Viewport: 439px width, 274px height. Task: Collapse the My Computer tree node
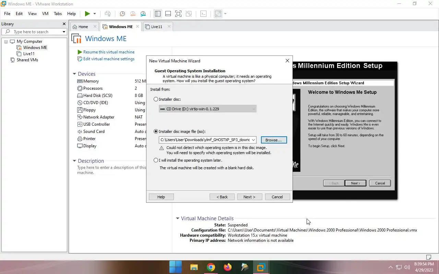[6, 41]
